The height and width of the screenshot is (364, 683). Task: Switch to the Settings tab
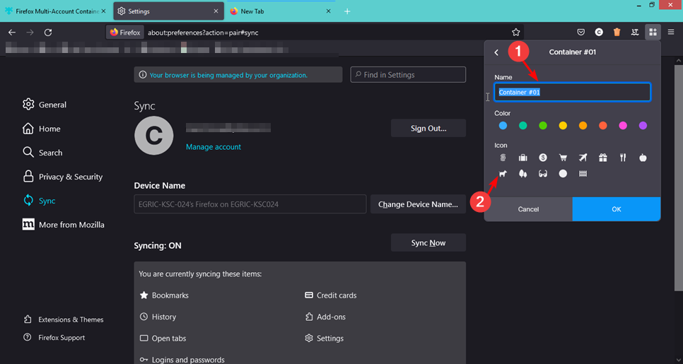(x=168, y=11)
